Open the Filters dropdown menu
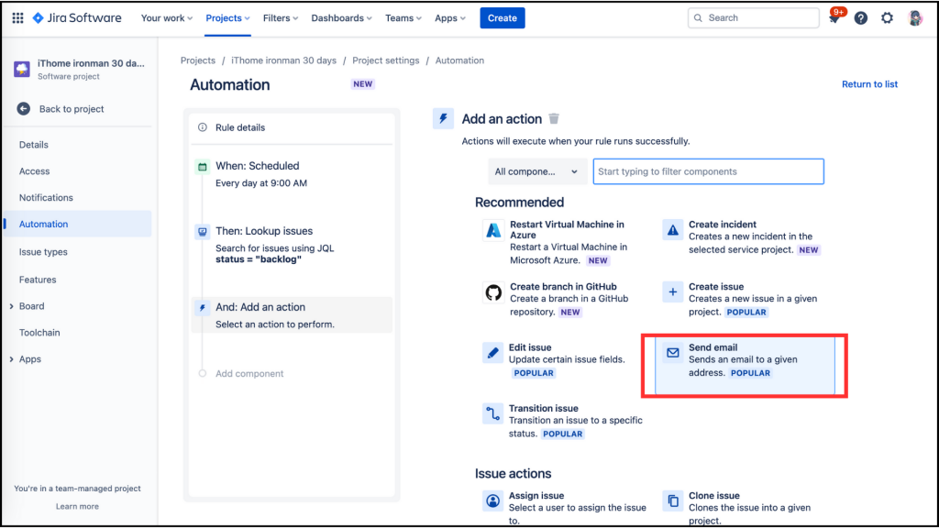939x528 pixels. click(281, 18)
